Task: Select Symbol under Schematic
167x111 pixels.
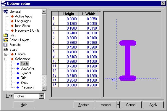Action: 26,73
